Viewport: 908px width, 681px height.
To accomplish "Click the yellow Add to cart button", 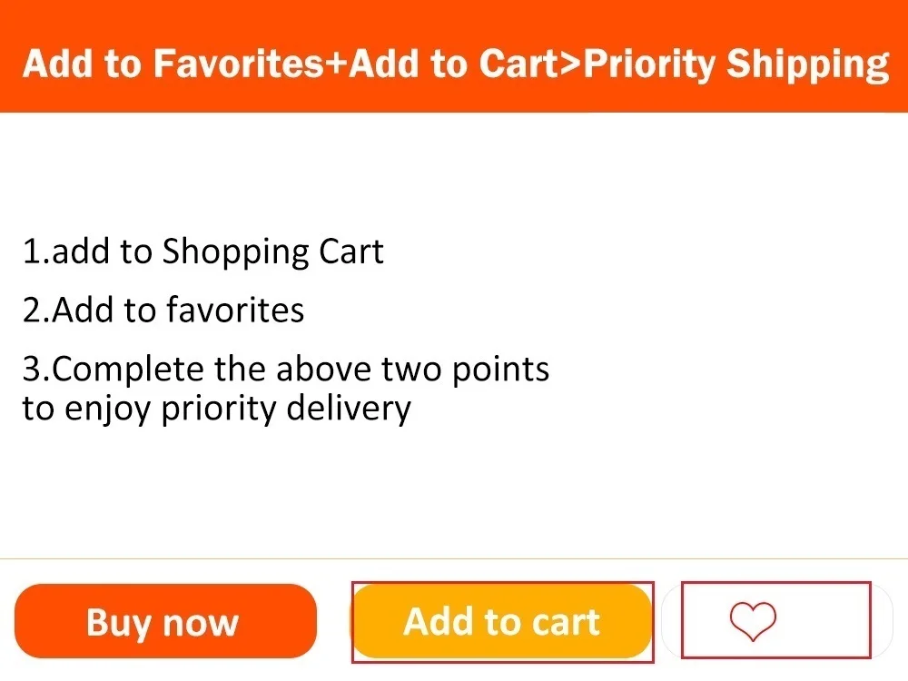I will coord(502,622).
